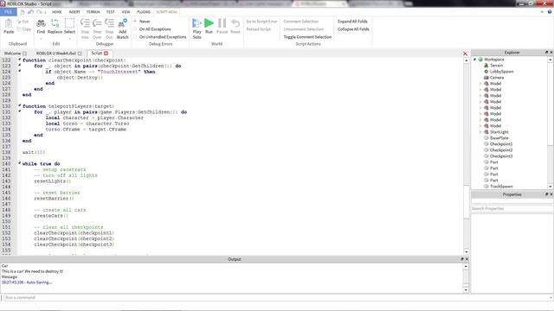Click the Search Properties field

pos(512,208)
